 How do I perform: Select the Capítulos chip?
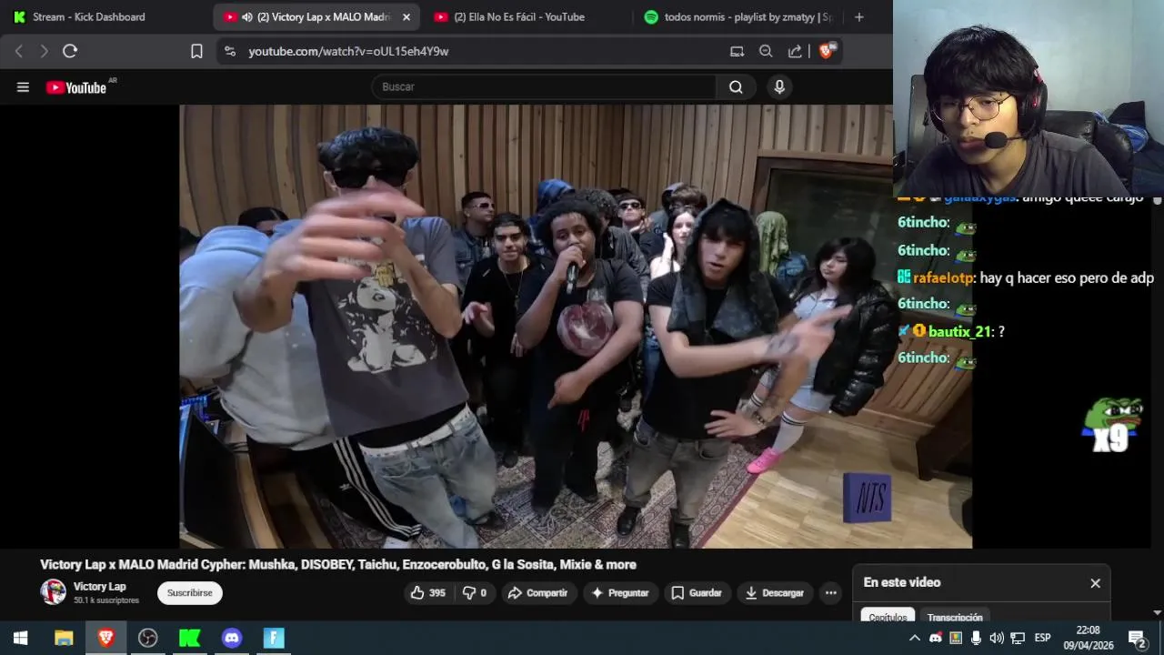888,617
